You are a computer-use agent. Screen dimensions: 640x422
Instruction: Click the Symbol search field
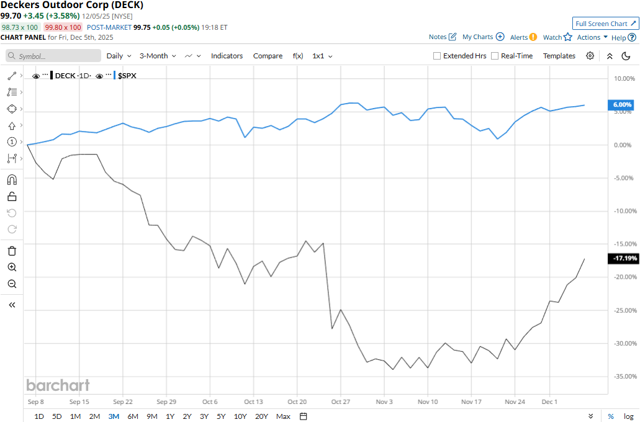(54, 56)
